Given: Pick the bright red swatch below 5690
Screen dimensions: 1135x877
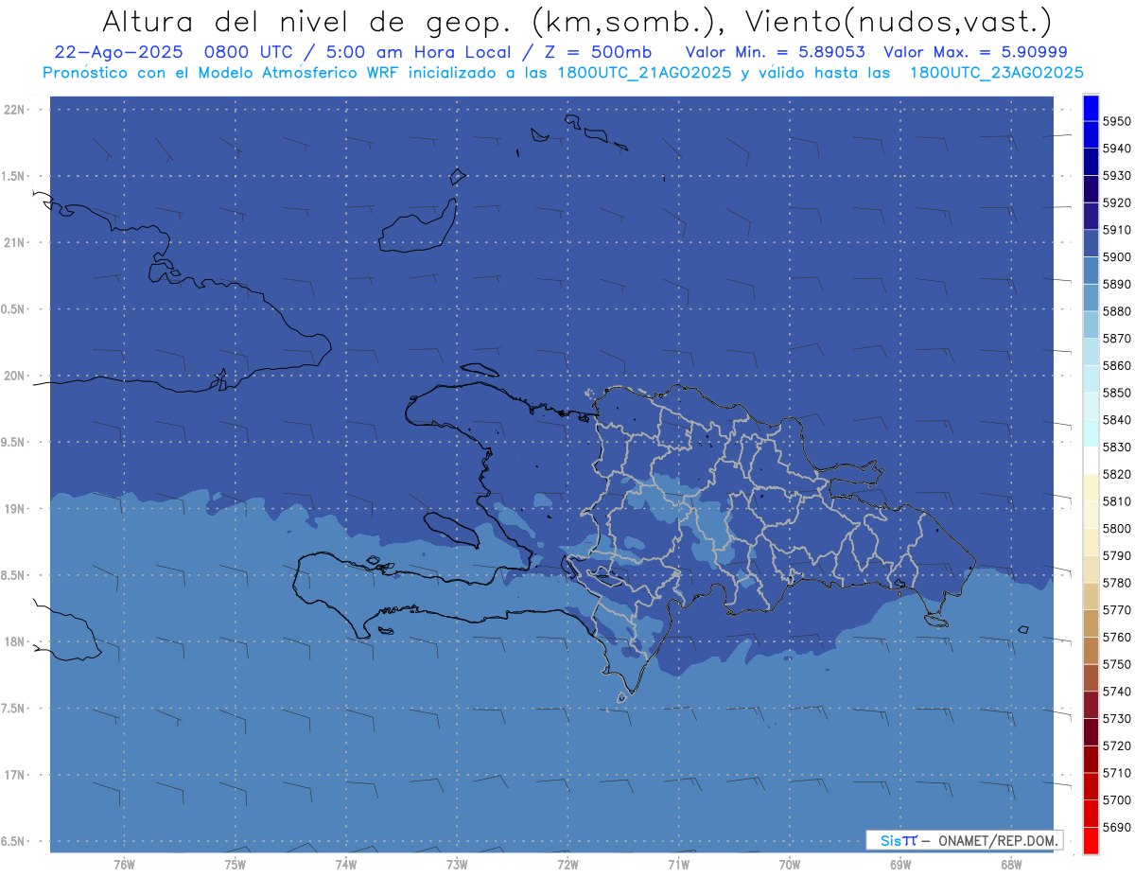Looking at the screenshot, I should [1091, 840].
